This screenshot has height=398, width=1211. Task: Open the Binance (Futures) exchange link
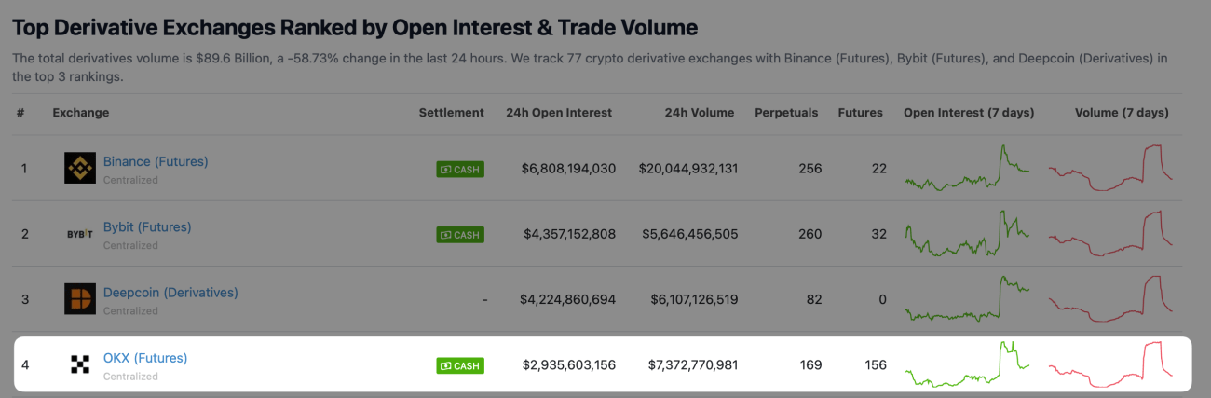(156, 161)
